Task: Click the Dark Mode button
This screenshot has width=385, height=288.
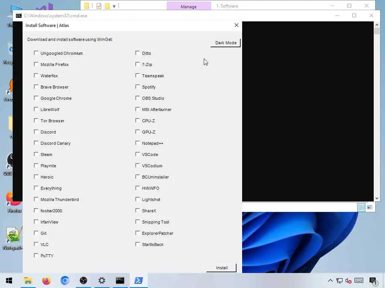Action: [x=226, y=43]
